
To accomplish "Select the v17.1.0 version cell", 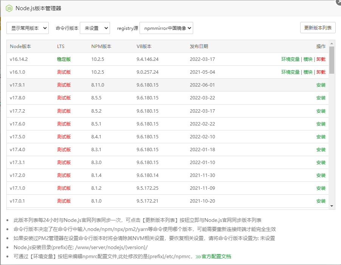I will [17, 188].
